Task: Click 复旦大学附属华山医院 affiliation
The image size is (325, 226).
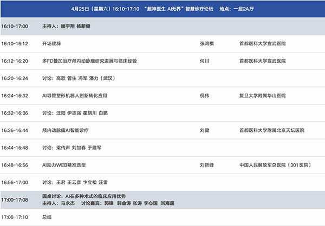Action: [x=264, y=96]
